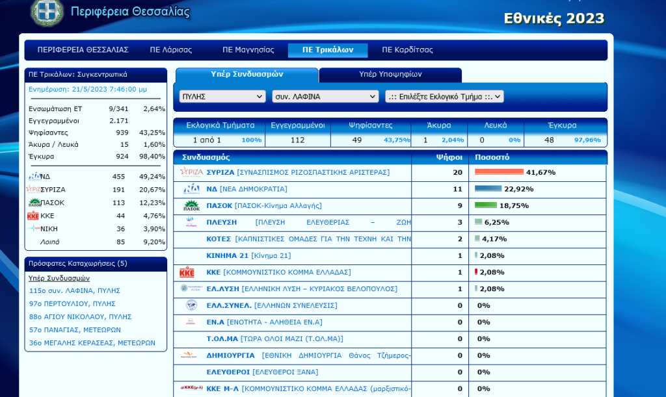Click the Τ.ΟΛ.ΜΑ row name
666x397 pixels.
point(275,339)
